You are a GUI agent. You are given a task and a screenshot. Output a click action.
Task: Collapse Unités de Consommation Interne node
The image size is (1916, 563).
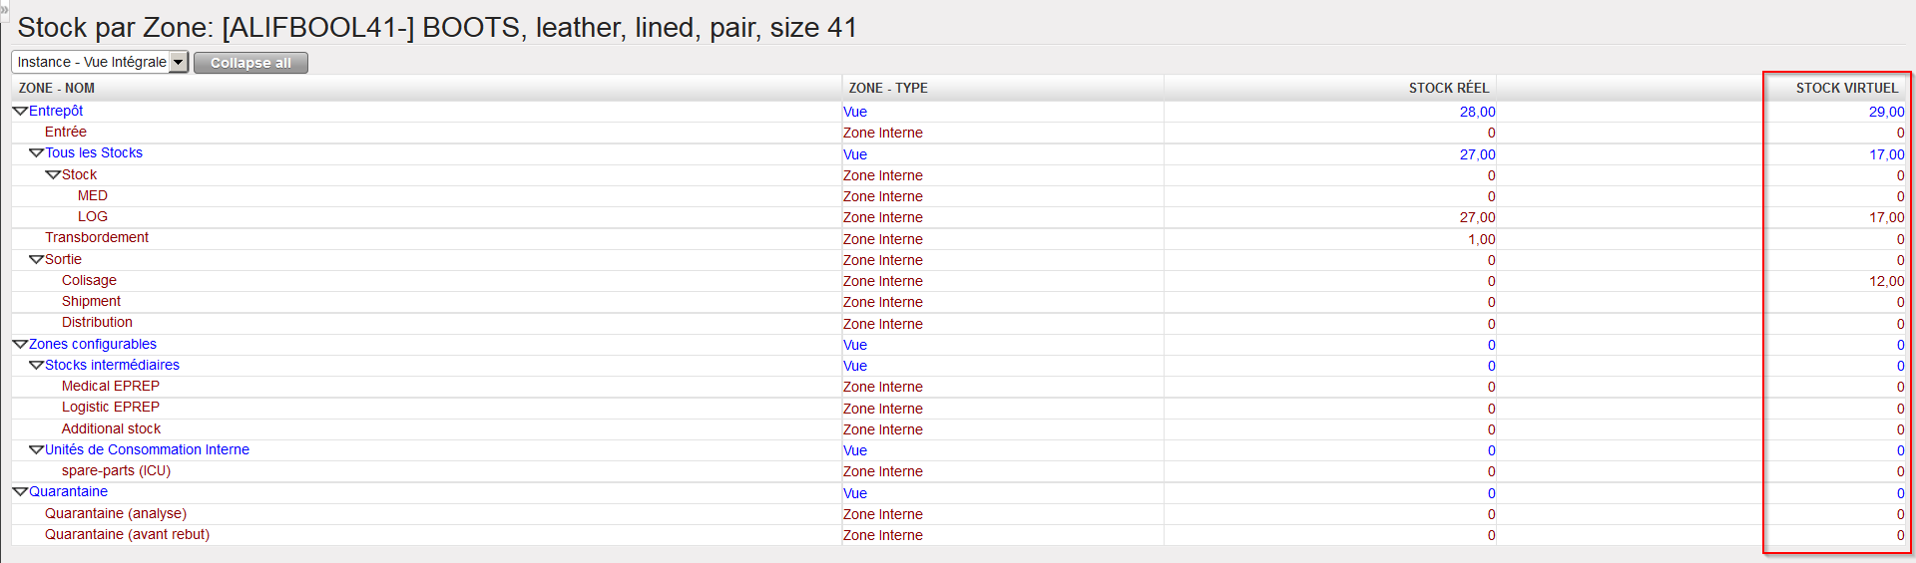[x=37, y=450]
